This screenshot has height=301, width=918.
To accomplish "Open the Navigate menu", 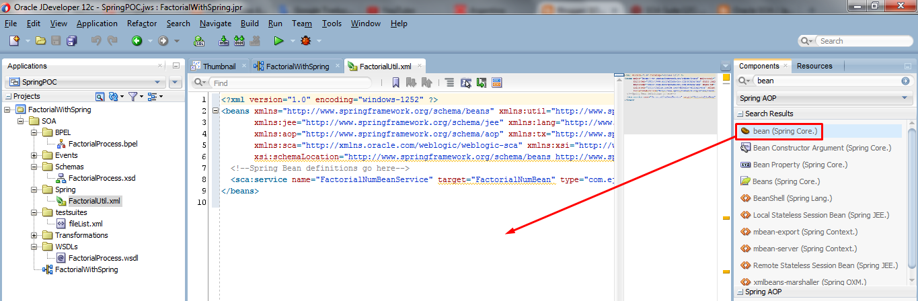I will coord(215,23).
